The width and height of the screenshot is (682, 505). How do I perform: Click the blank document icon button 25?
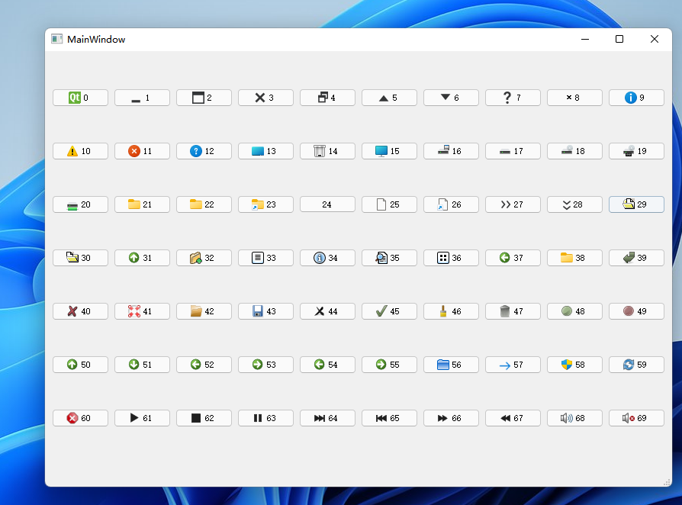point(389,204)
